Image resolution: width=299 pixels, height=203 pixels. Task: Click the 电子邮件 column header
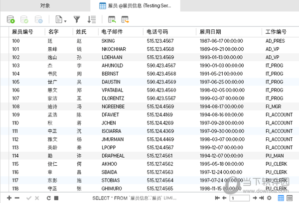tap(121, 32)
